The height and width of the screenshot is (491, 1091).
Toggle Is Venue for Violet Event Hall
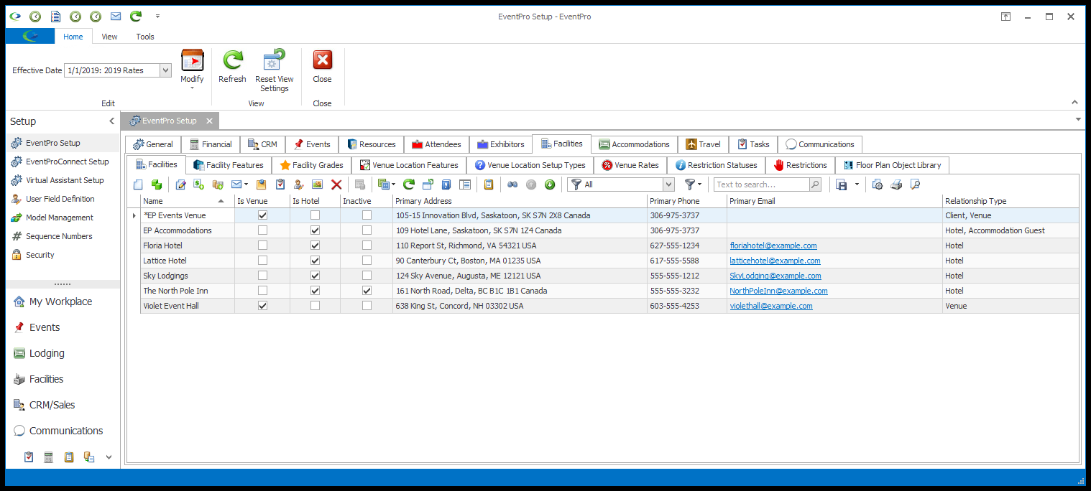coord(262,306)
